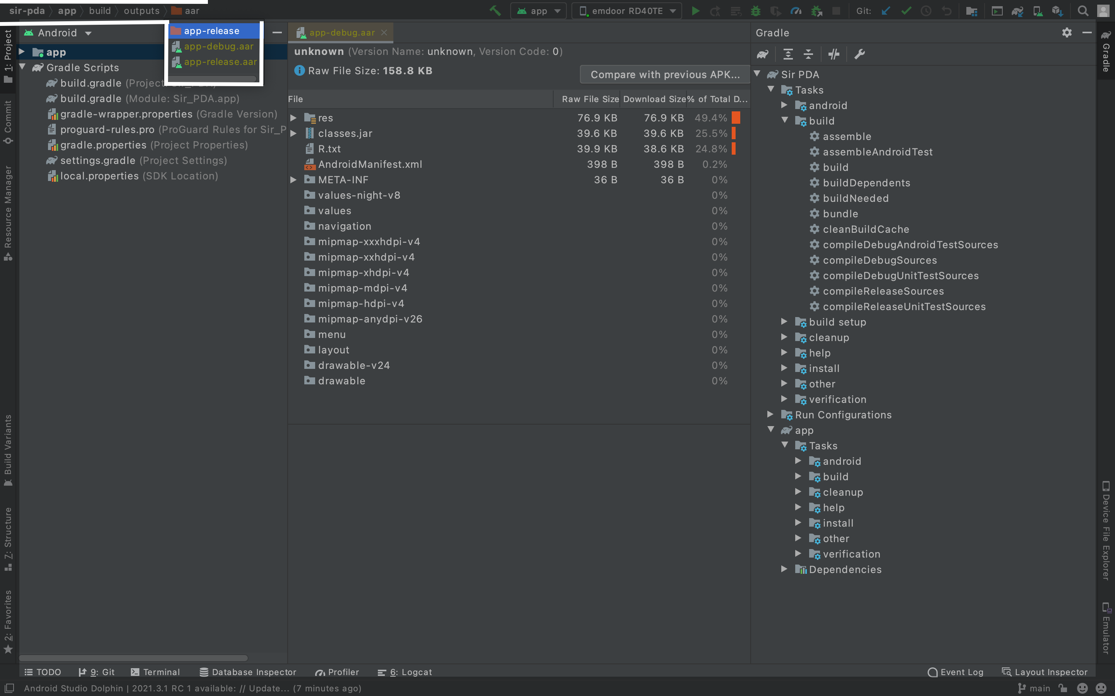Click the sync/refresh Gradle toolbar icon
Image resolution: width=1115 pixels, height=696 pixels.
763,55
